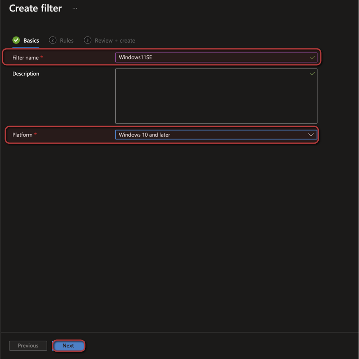Focus the Filter name text field

coord(210,57)
